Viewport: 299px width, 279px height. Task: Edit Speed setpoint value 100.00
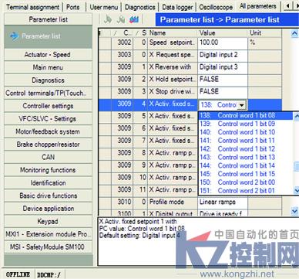tap(223, 43)
